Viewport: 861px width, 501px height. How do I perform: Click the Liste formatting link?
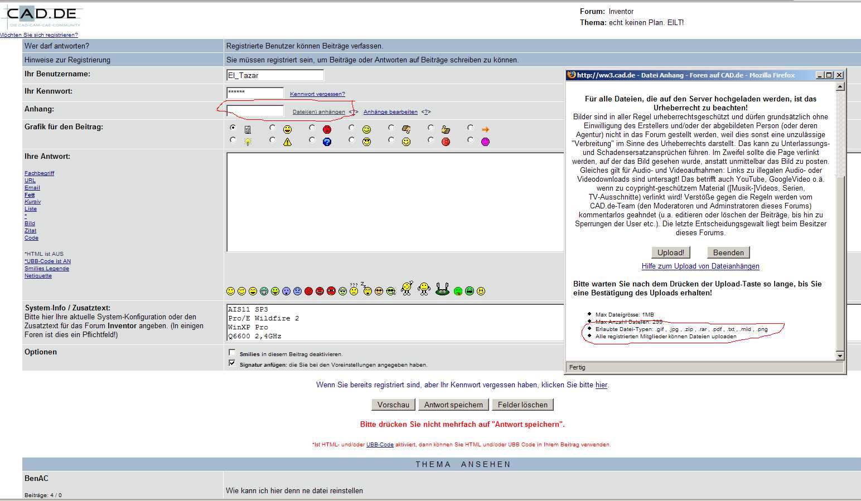(31, 209)
